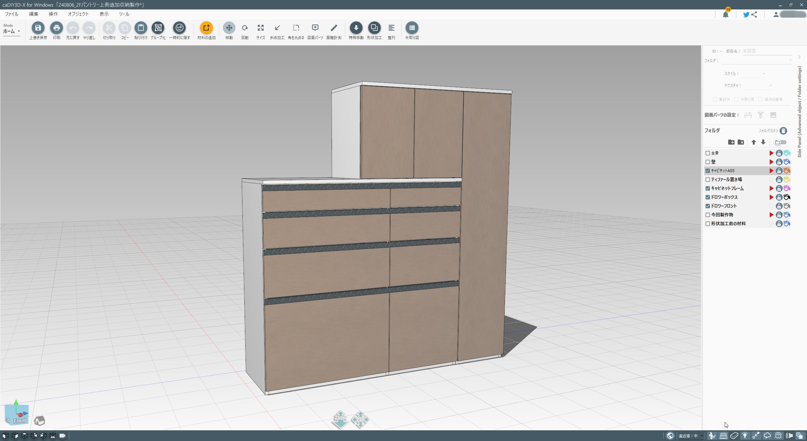Open the 遠近感 perspective dropdown

point(691,436)
